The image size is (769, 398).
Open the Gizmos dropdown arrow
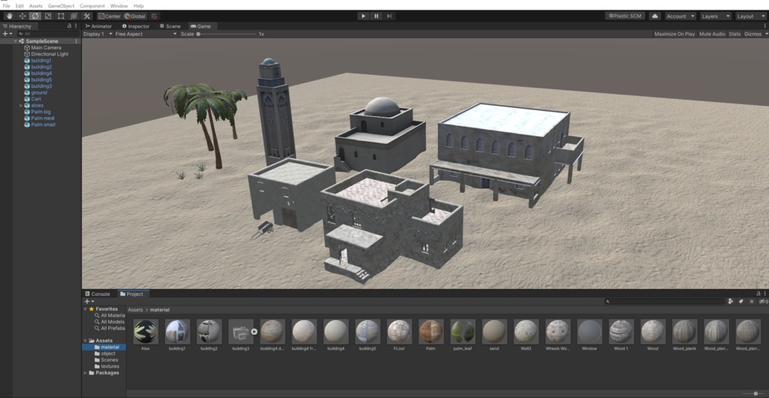coord(766,34)
